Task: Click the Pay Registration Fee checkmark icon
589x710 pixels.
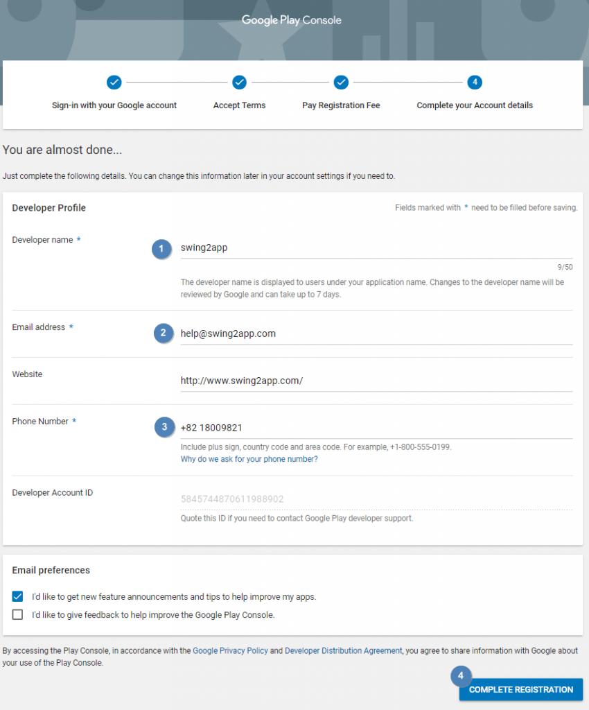Action: point(341,82)
